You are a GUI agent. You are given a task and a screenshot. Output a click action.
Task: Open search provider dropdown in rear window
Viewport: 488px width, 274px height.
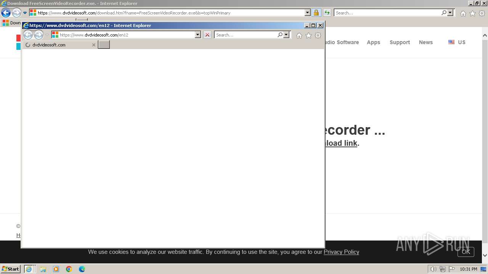coord(450,13)
